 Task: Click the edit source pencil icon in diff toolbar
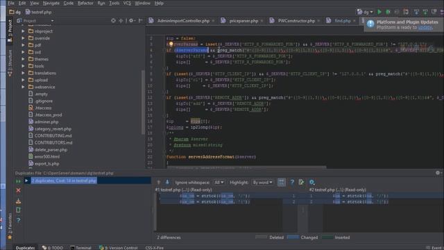coord(301,182)
